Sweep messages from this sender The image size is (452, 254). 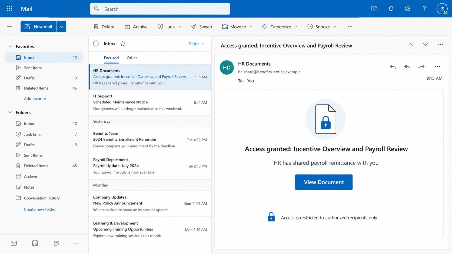pos(202,26)
